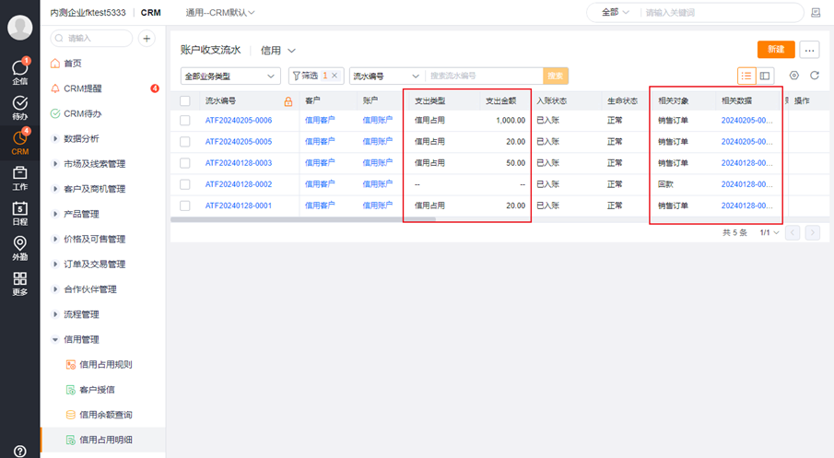Expand 客户及商机管理 tree node
Image resolution: width=834 pixels, height=458 pixels.
[x=54, y=188]
